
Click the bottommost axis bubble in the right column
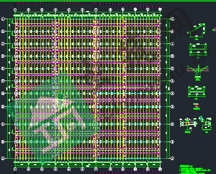pos(172,158)
